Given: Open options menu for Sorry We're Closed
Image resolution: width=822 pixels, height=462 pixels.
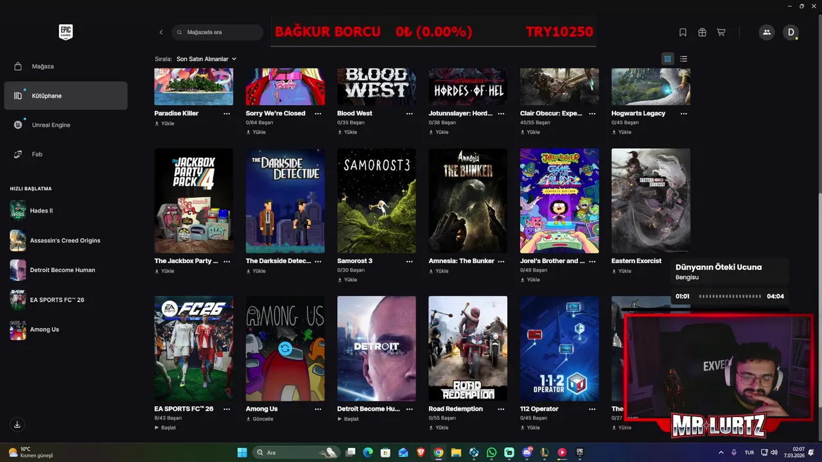Looking at the screenshot, I should 318,114.
